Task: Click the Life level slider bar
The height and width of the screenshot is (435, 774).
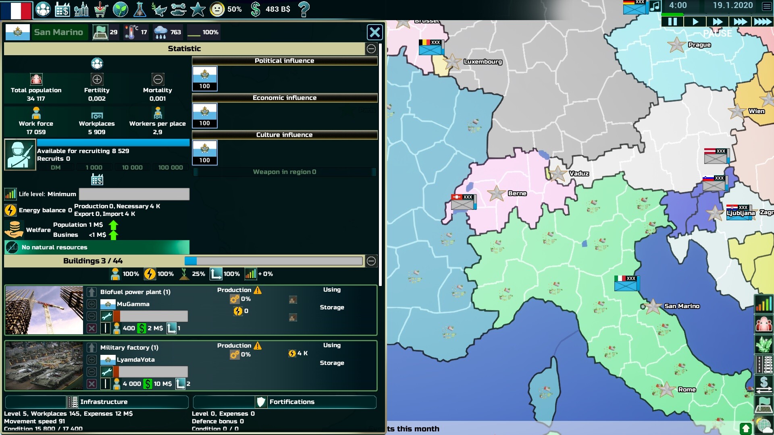Action: tap(134, 194)
